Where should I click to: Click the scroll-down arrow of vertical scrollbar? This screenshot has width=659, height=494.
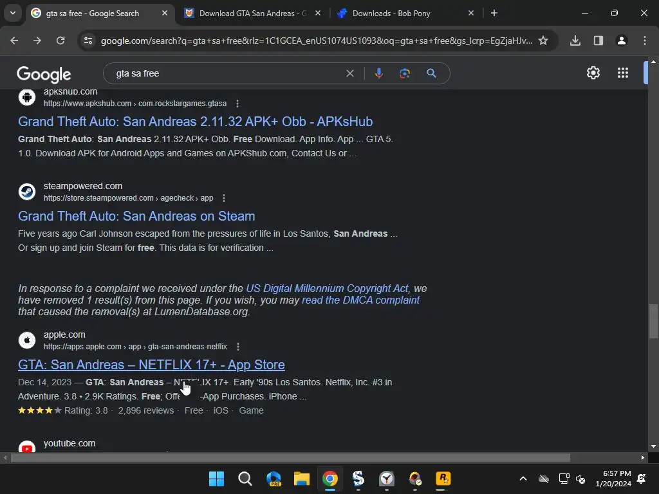click(653, 446)
